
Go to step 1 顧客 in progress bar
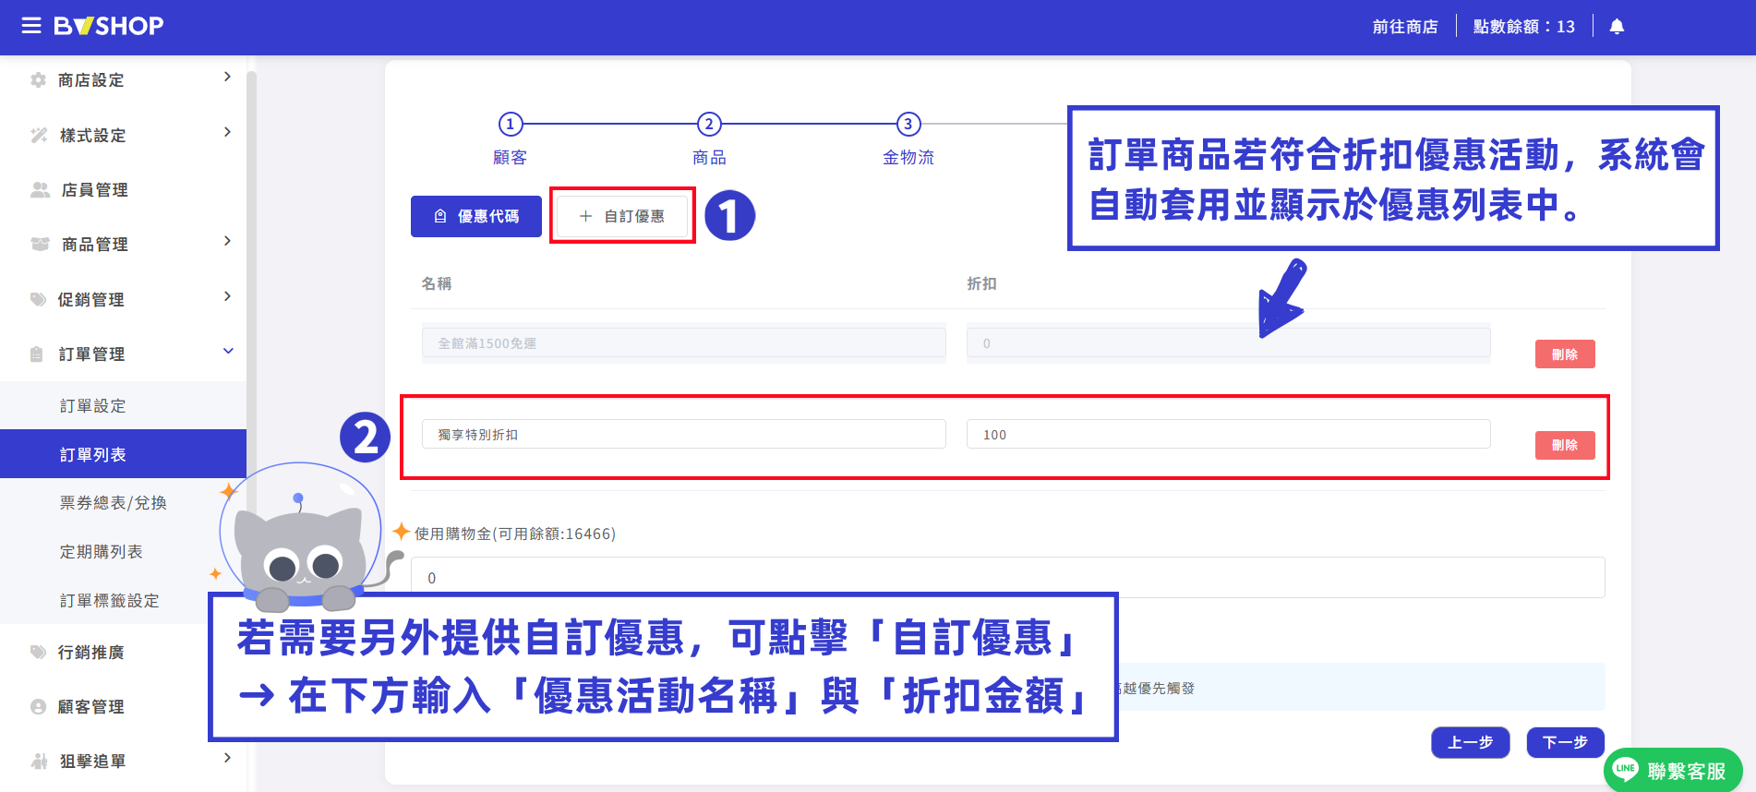point(511,124)
